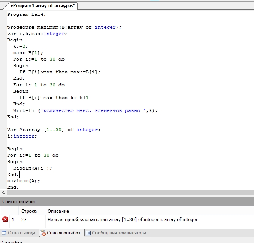
Task: Click the Сообщения компилятора tab icon
Action: tap(88, 233)
